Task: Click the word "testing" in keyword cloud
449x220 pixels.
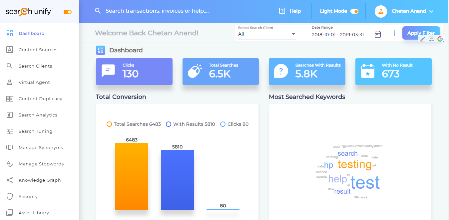Action: point(354,164)
